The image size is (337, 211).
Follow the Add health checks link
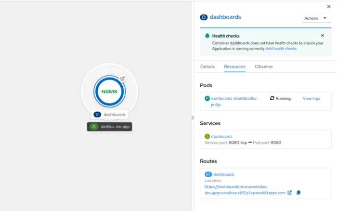[x=281, y=49]
